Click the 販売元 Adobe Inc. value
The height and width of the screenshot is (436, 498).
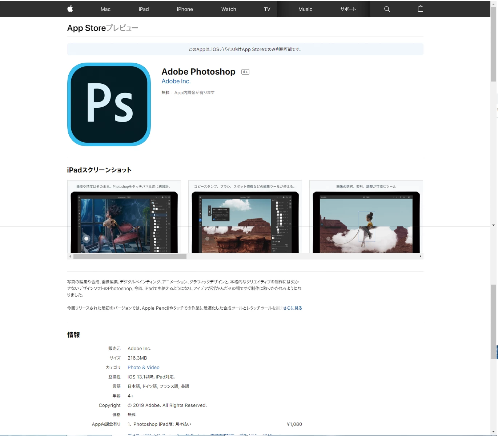[x=139, y=349]
